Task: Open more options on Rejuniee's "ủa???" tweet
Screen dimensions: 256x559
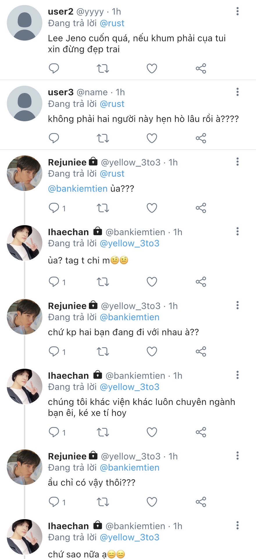Action: coord(237,162)
